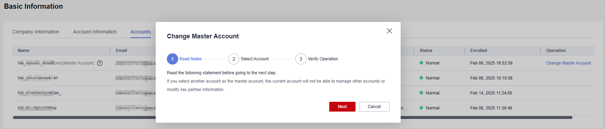The image size is (605, 129).
Task: Click the Email column header
Action: pyautogui.click(x=121, y=51)
